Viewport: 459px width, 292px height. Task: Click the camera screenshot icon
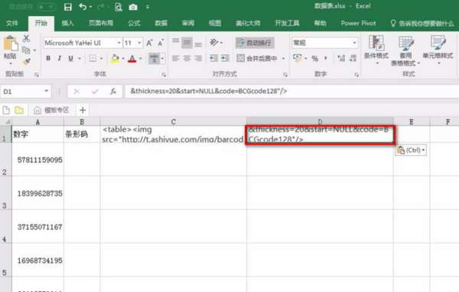(133, 7)
